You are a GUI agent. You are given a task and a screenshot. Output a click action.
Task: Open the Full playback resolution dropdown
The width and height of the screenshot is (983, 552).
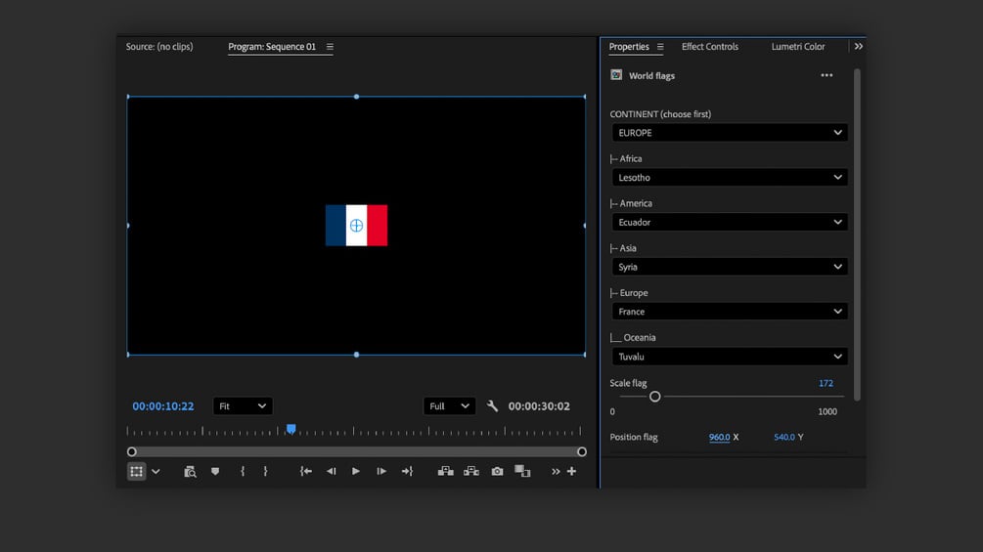click(450, 406)
